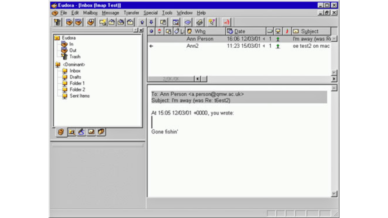Sort messages by the Status column
Screen dimensions: 388x218
pyautogui.click(x=152, y=31)
